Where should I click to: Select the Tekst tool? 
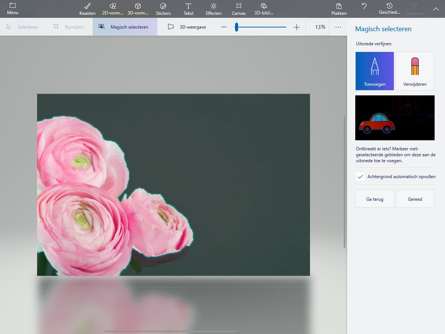(x=188, y=9)
